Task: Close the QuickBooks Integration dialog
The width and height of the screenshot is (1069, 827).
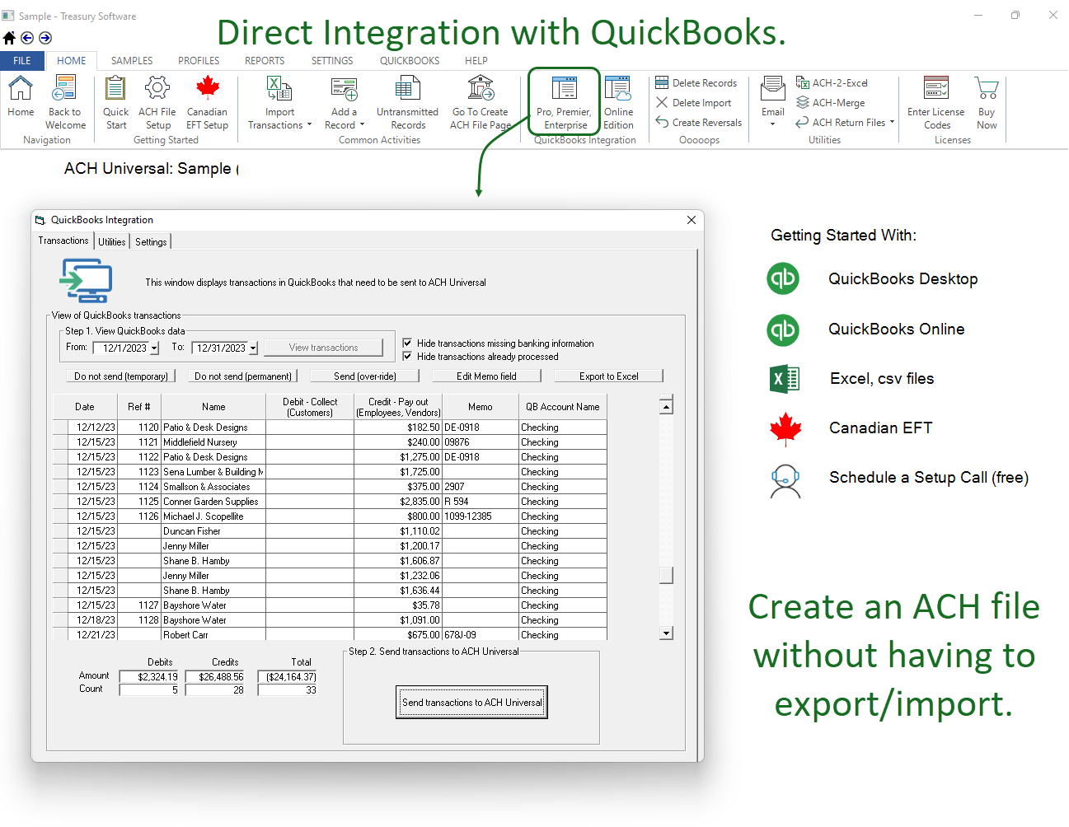Action: [x=692, y=220]
